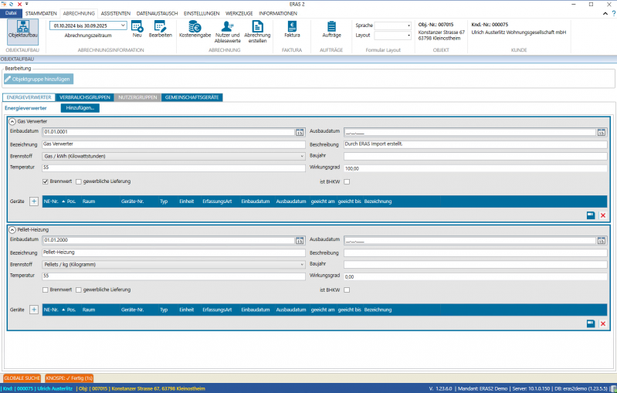Screen dimensions: 617x393
Task: Open calendar for Pellet-Heizung Einbaudatum
Action: 300,240
